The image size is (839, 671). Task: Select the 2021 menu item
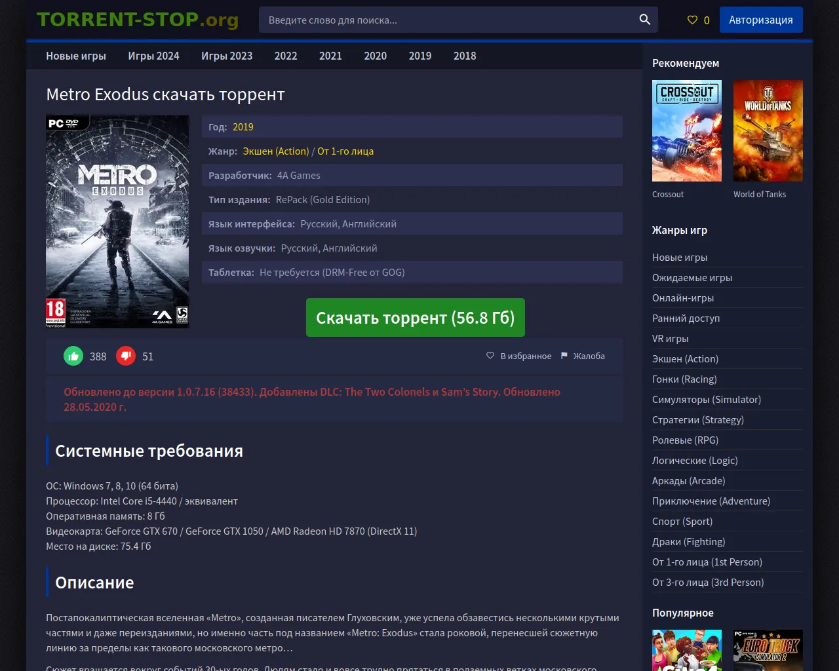(x=330, y=56)
